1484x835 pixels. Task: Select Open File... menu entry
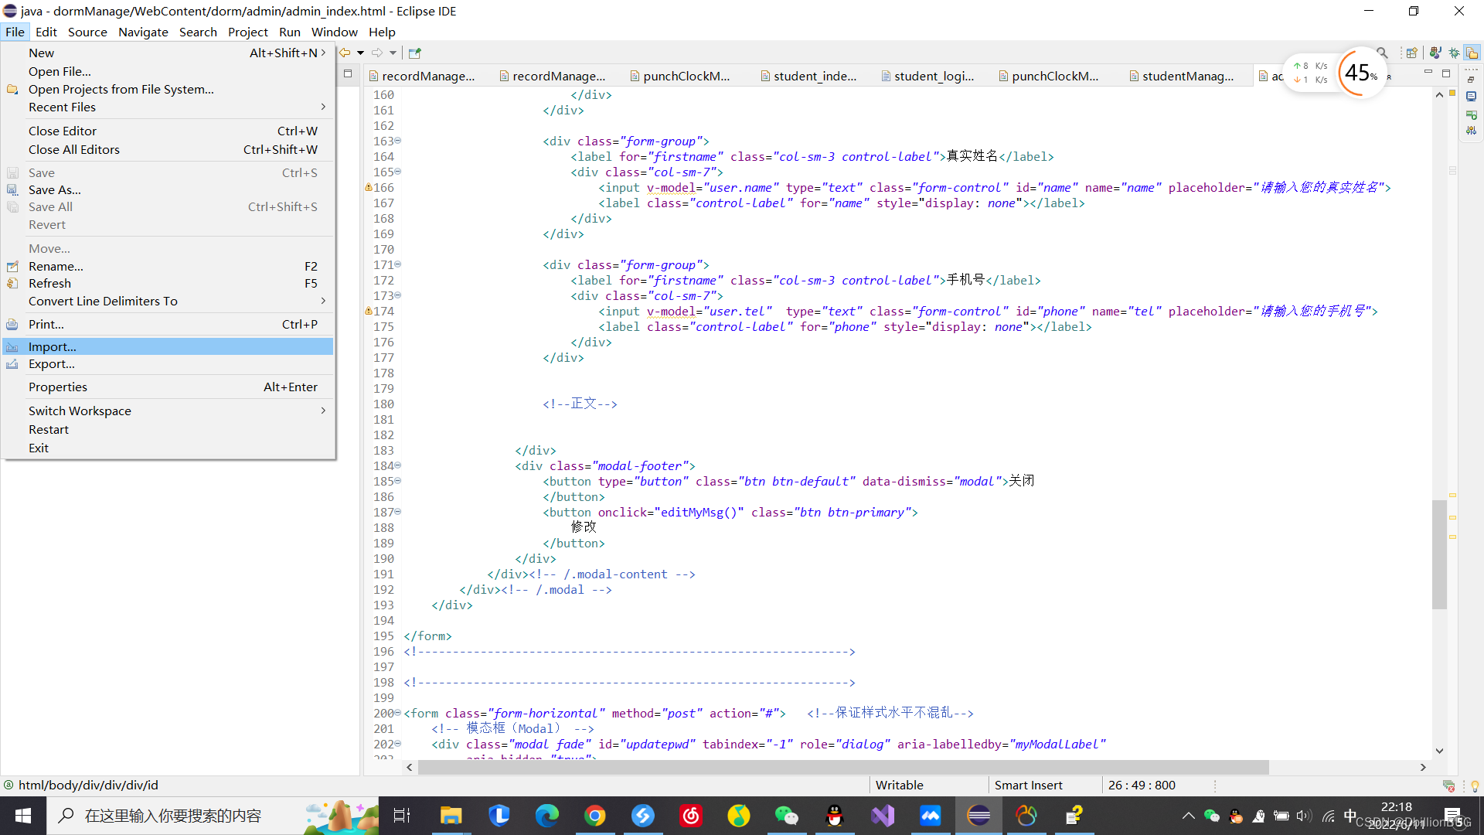[x=168, y=71]
